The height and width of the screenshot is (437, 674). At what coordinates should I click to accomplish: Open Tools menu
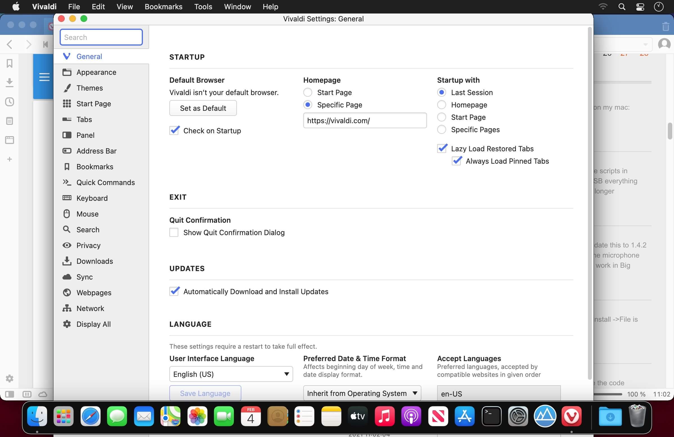203,6
